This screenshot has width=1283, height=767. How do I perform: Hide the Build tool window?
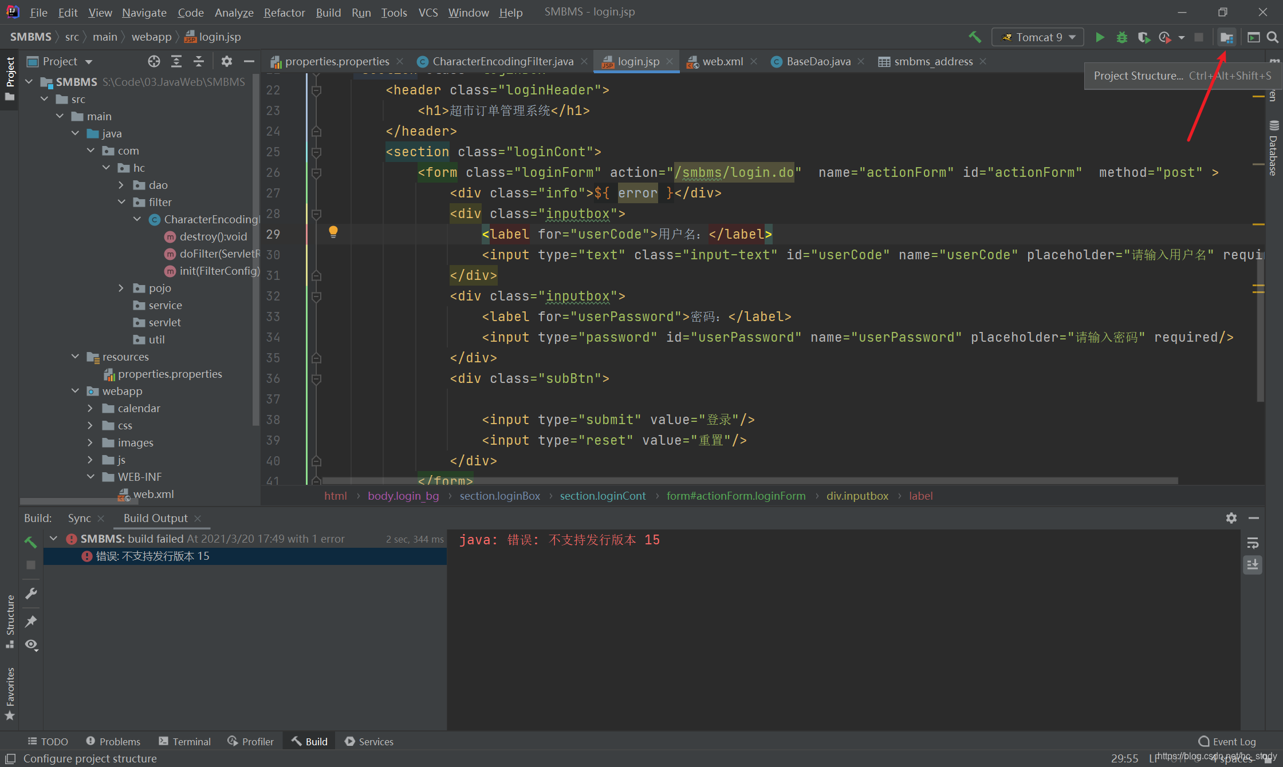(1254, 518)
